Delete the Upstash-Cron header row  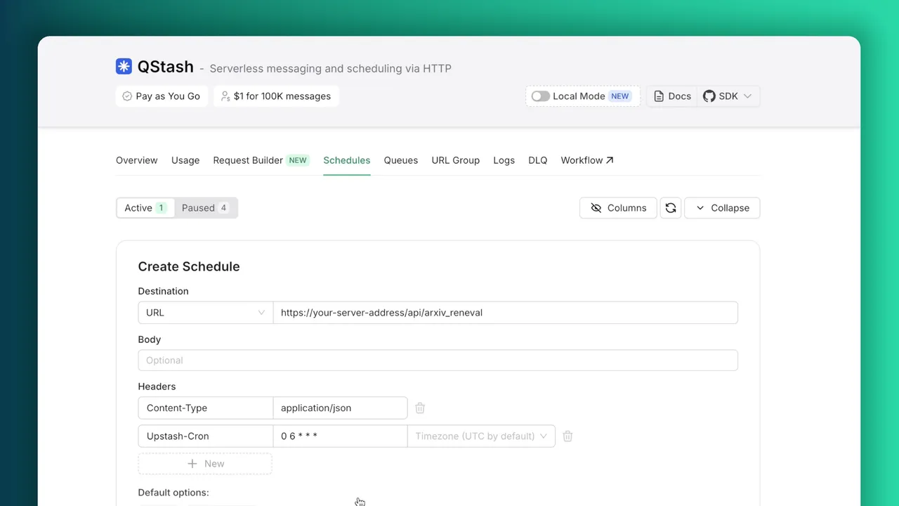click(x=567, y=436)
